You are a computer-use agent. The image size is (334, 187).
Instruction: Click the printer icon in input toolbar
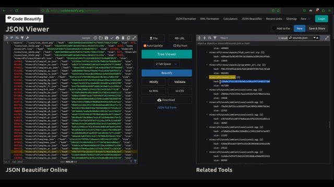(x=117, y=38)
